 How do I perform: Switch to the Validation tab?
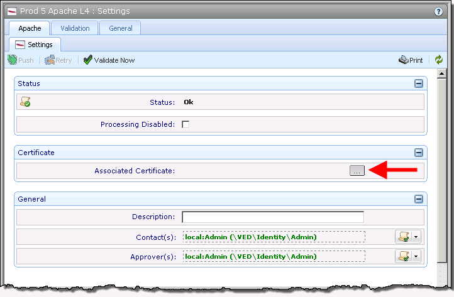tap(75, 28)
